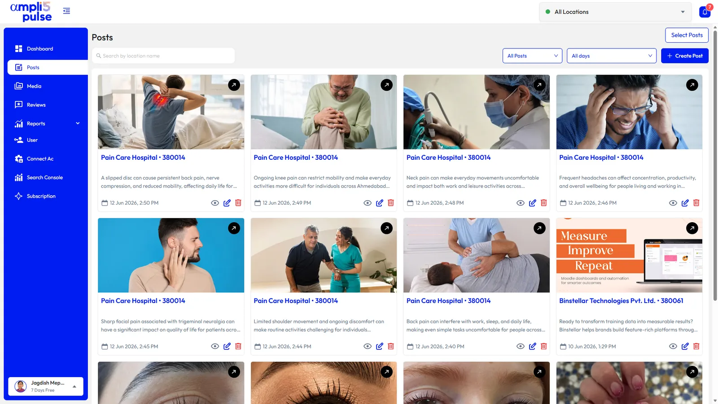Open external link on shoulder movement post
Screen dimensions: 718x404
click(x=387, y=228)
